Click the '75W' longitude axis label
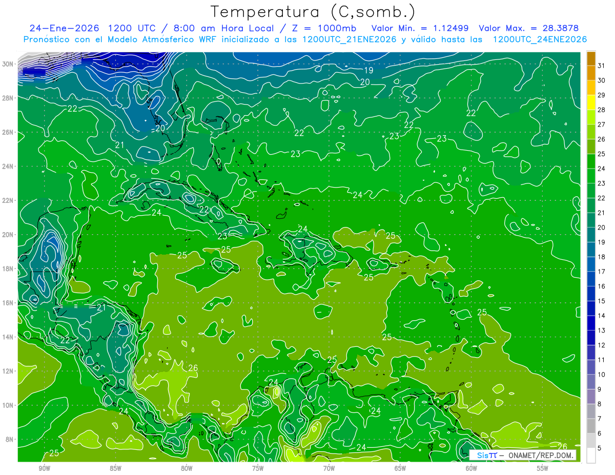615x475 pixels. click(258, 468)
